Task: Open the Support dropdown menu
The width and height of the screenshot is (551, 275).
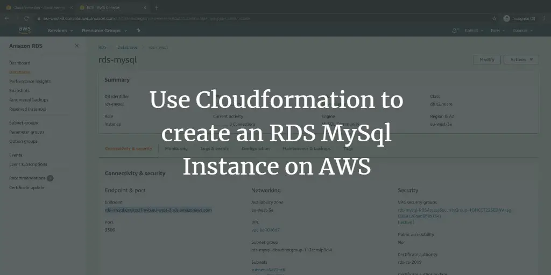Action: click(522, 31)
